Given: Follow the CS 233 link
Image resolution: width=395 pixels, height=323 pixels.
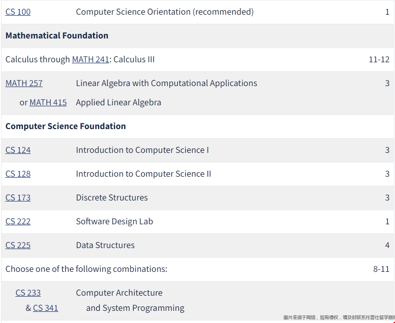Looking at the screenshot, I should coord(28,293).
